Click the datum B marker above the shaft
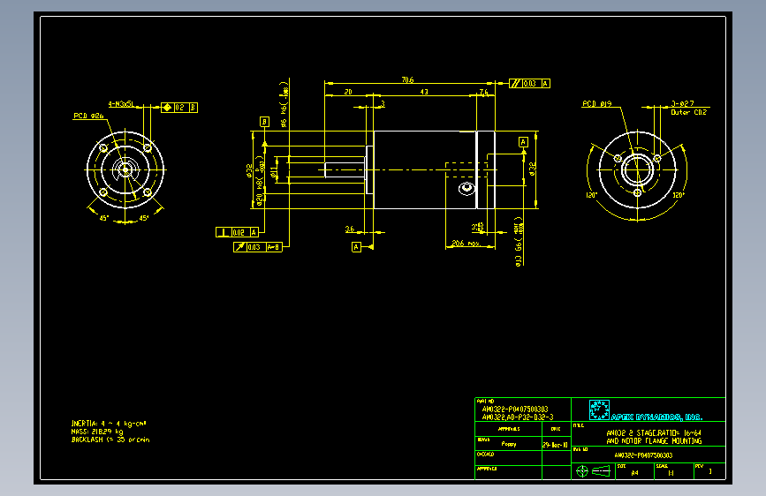The width and height of the screenshot is (766, 496). 264,122
